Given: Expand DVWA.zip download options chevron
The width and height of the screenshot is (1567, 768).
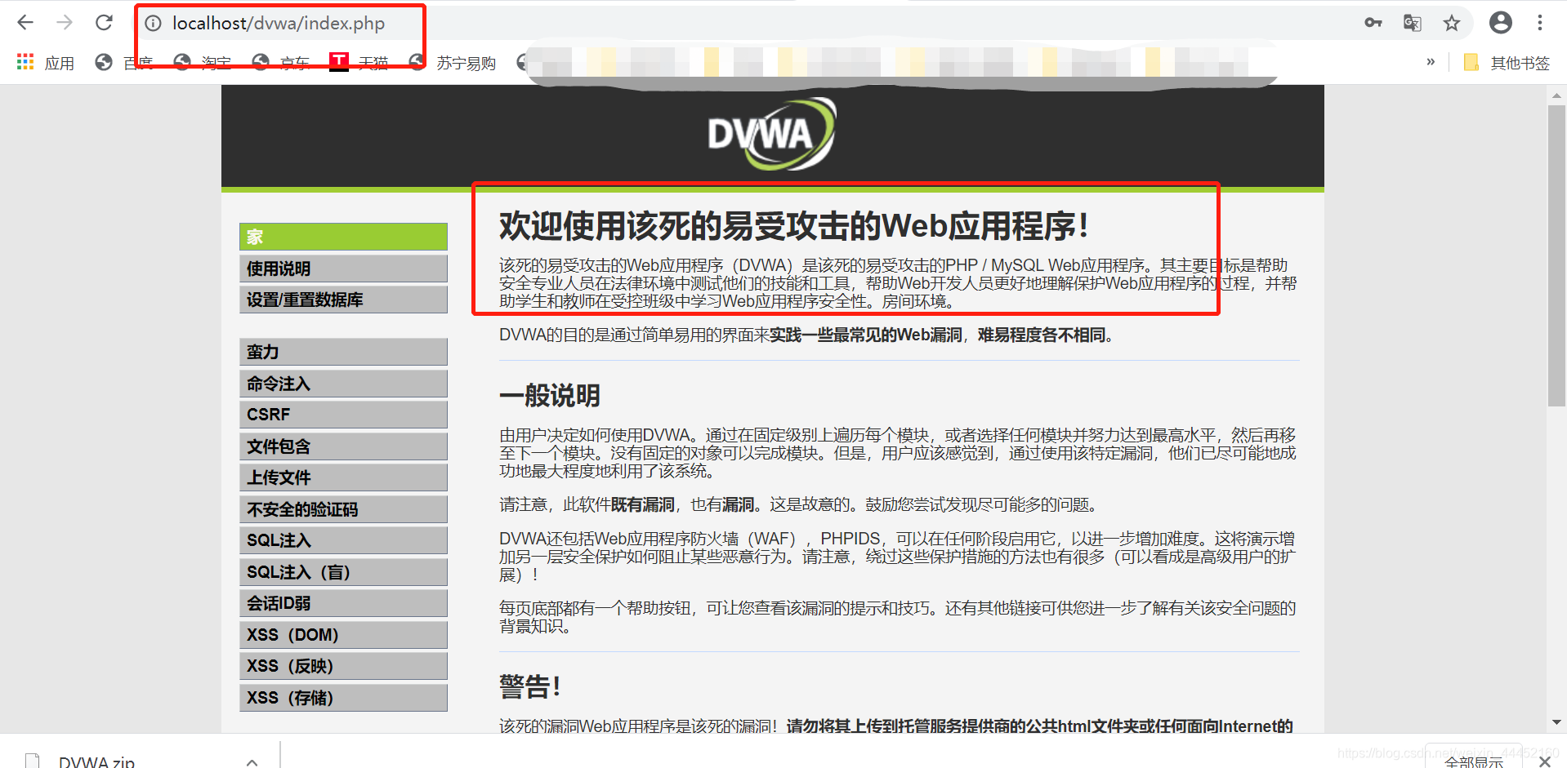Looking at the screenshot, I should tap(252, 762).
